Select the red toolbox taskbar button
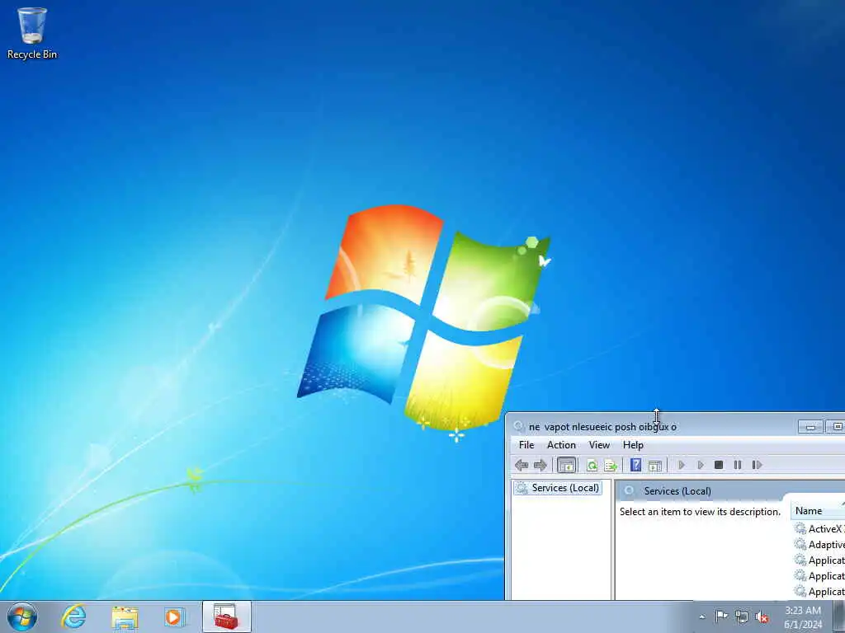845x633 pixels. click(x=227, y=617)
